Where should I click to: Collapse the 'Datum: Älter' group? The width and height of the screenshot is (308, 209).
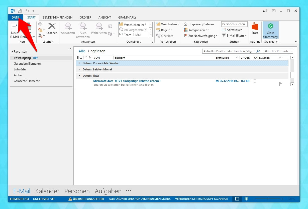coord(79,76)
